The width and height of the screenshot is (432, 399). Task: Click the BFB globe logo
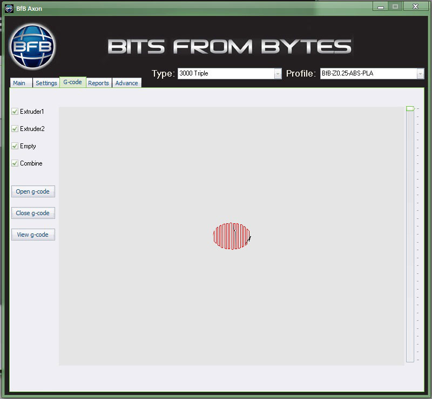pos(32,46)
